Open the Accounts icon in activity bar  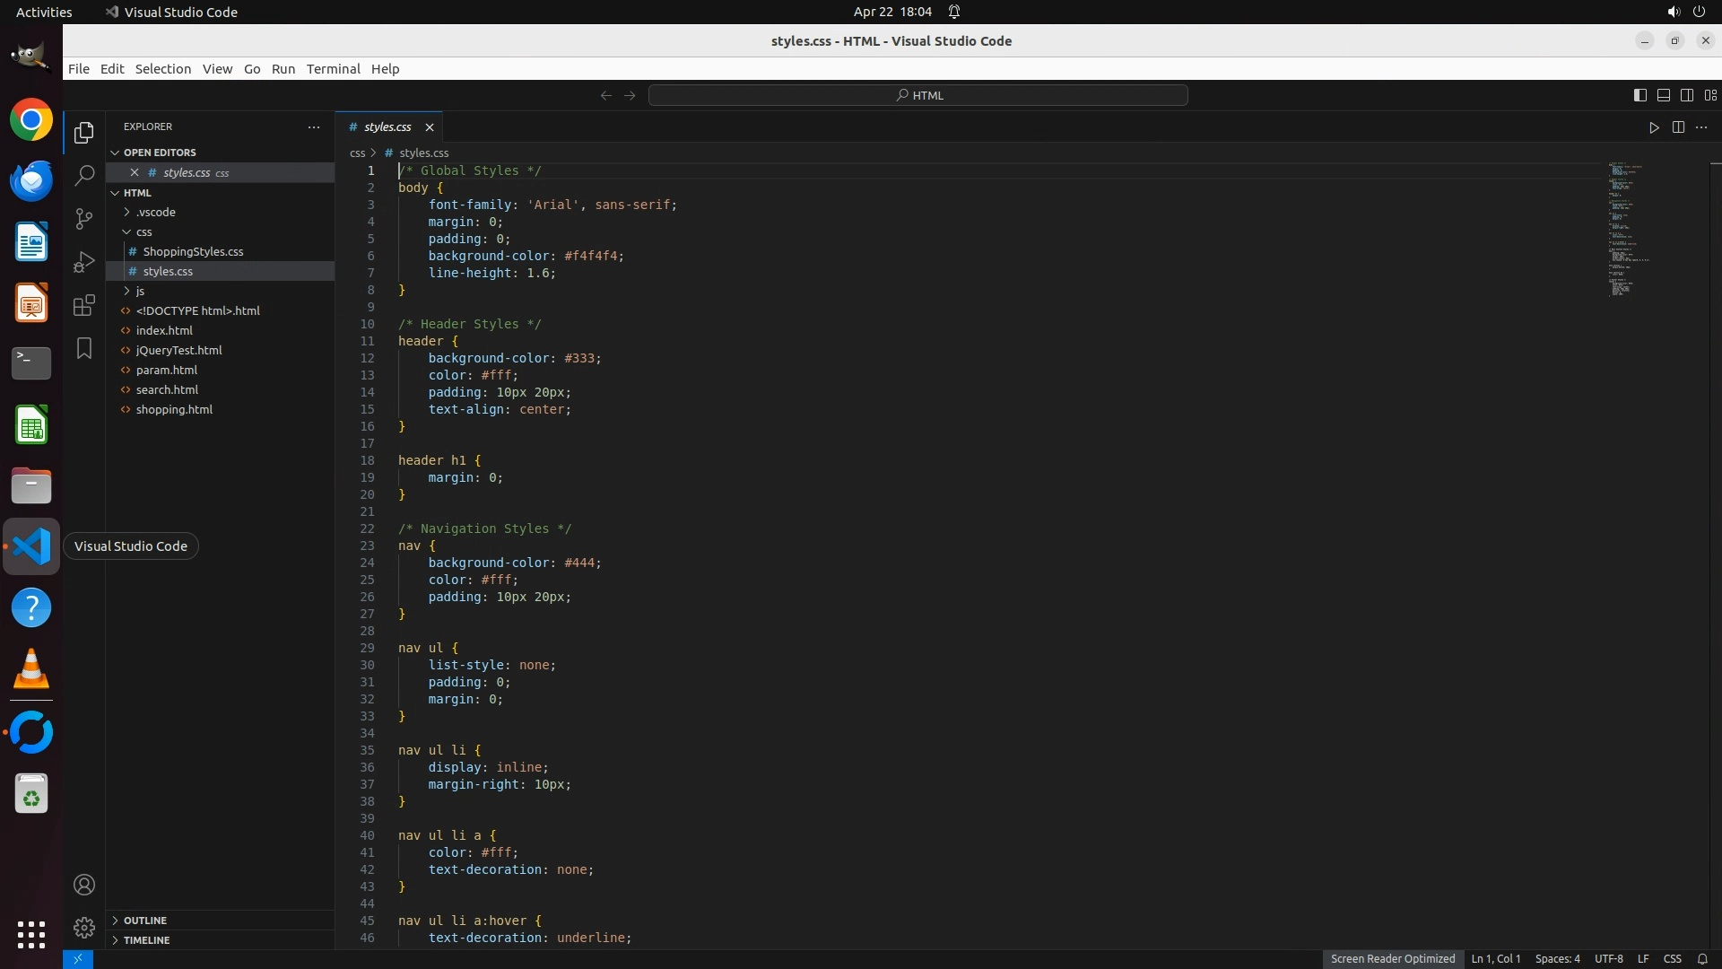coord(84,885)
